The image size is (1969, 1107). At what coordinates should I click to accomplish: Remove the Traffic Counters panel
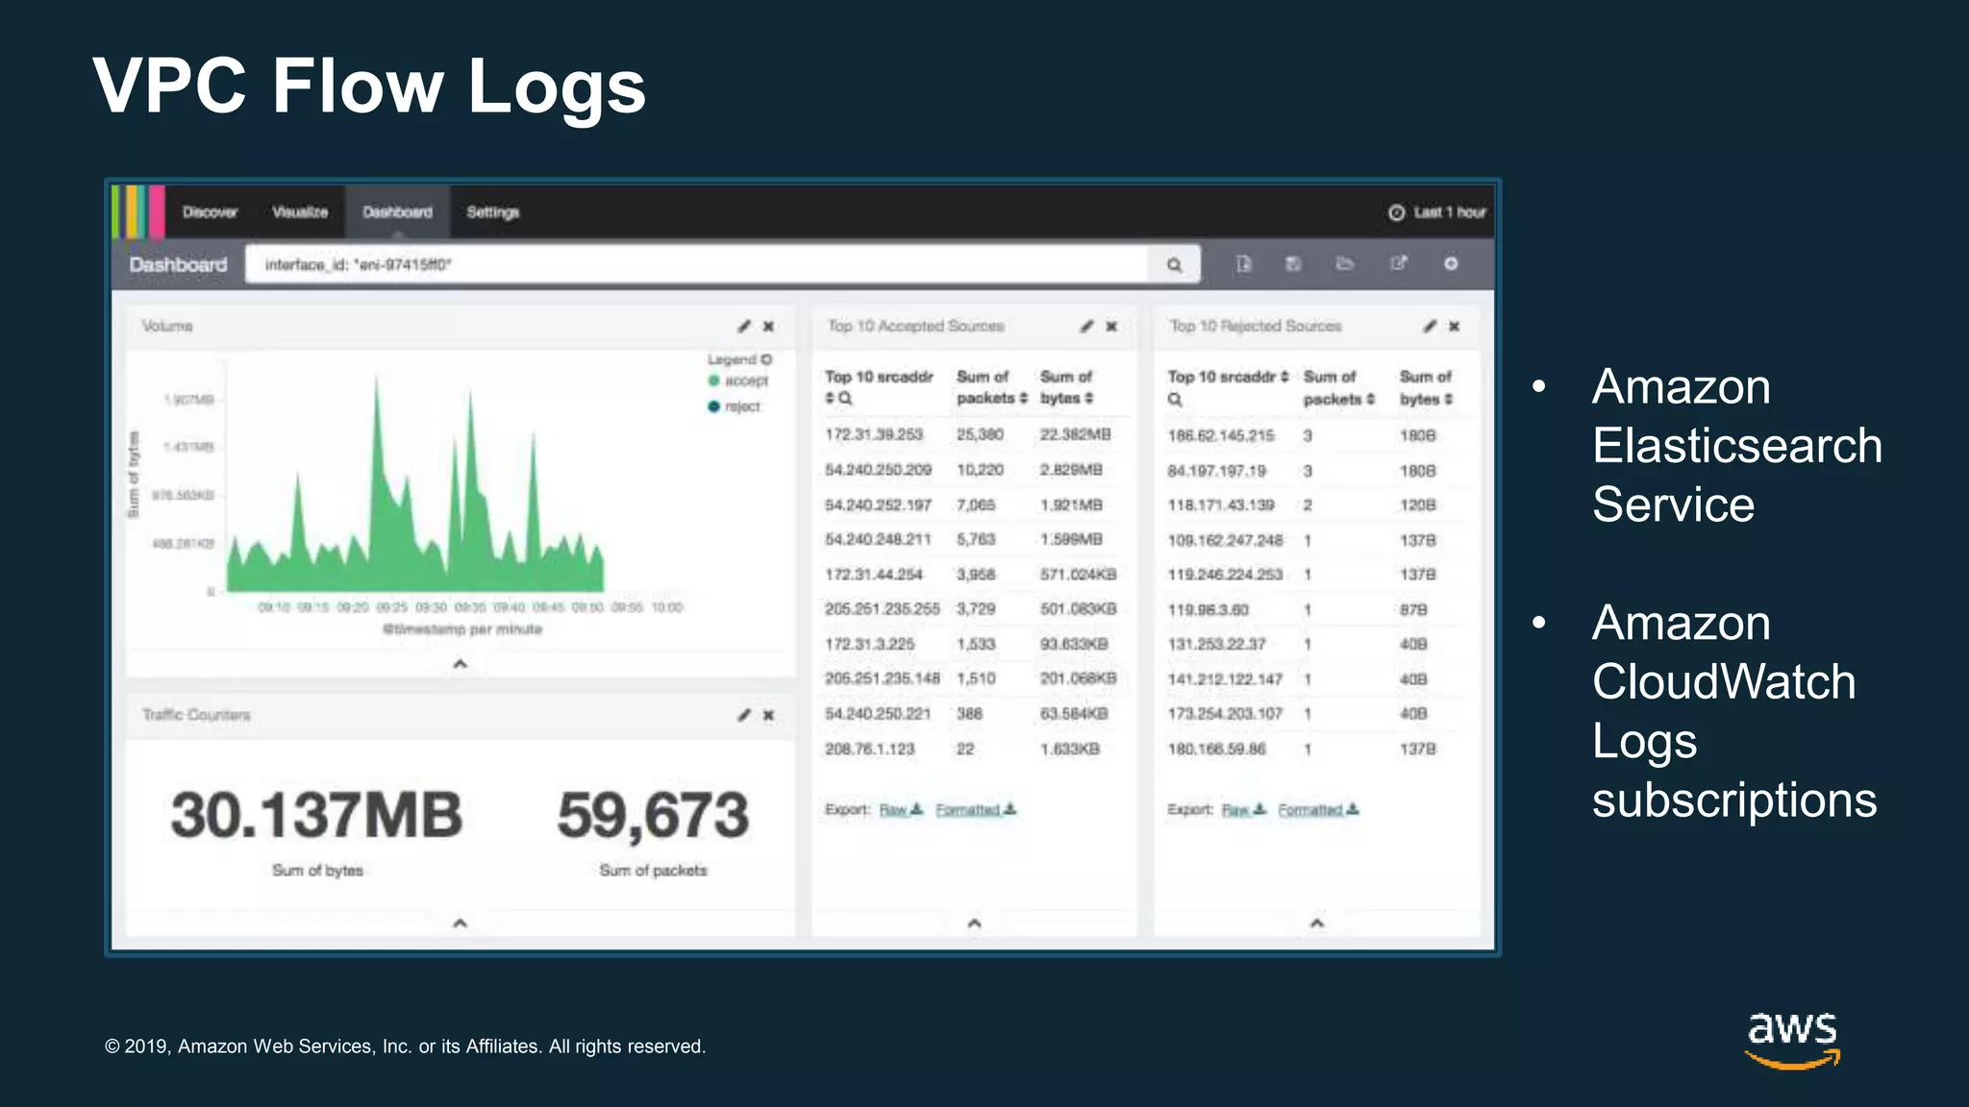click(x=768, y=715)
